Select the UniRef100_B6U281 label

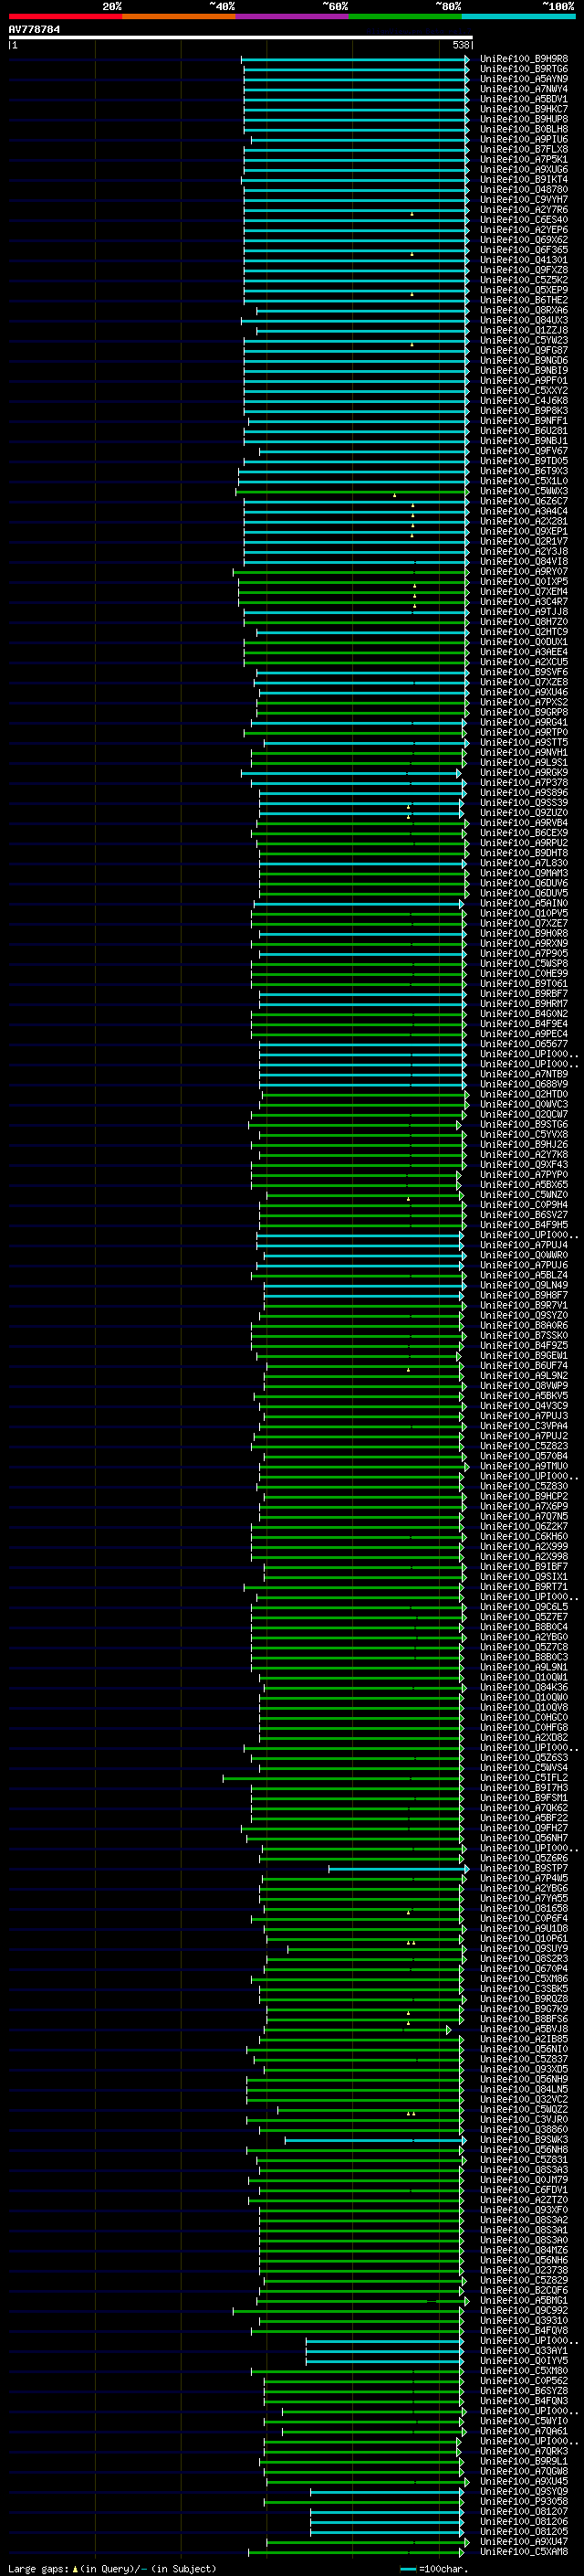[x=524, y=431]
